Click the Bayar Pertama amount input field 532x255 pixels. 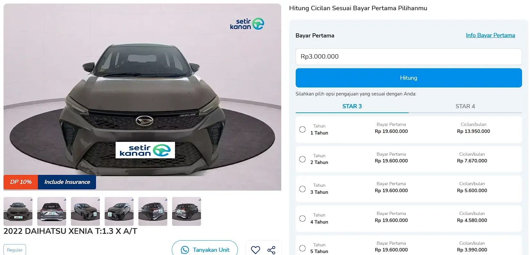click(409, 57)
